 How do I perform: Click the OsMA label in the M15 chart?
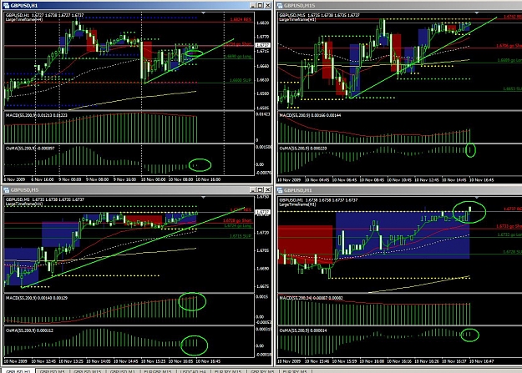(x=303, y=149)
